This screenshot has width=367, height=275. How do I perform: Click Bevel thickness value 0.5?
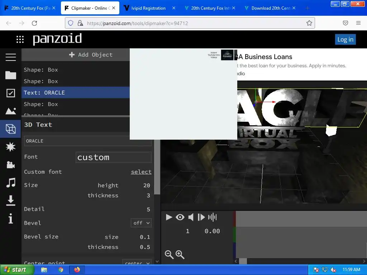tap(145, 247)
